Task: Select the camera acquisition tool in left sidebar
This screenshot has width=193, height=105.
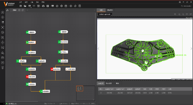Action: [x=2, y=12]
